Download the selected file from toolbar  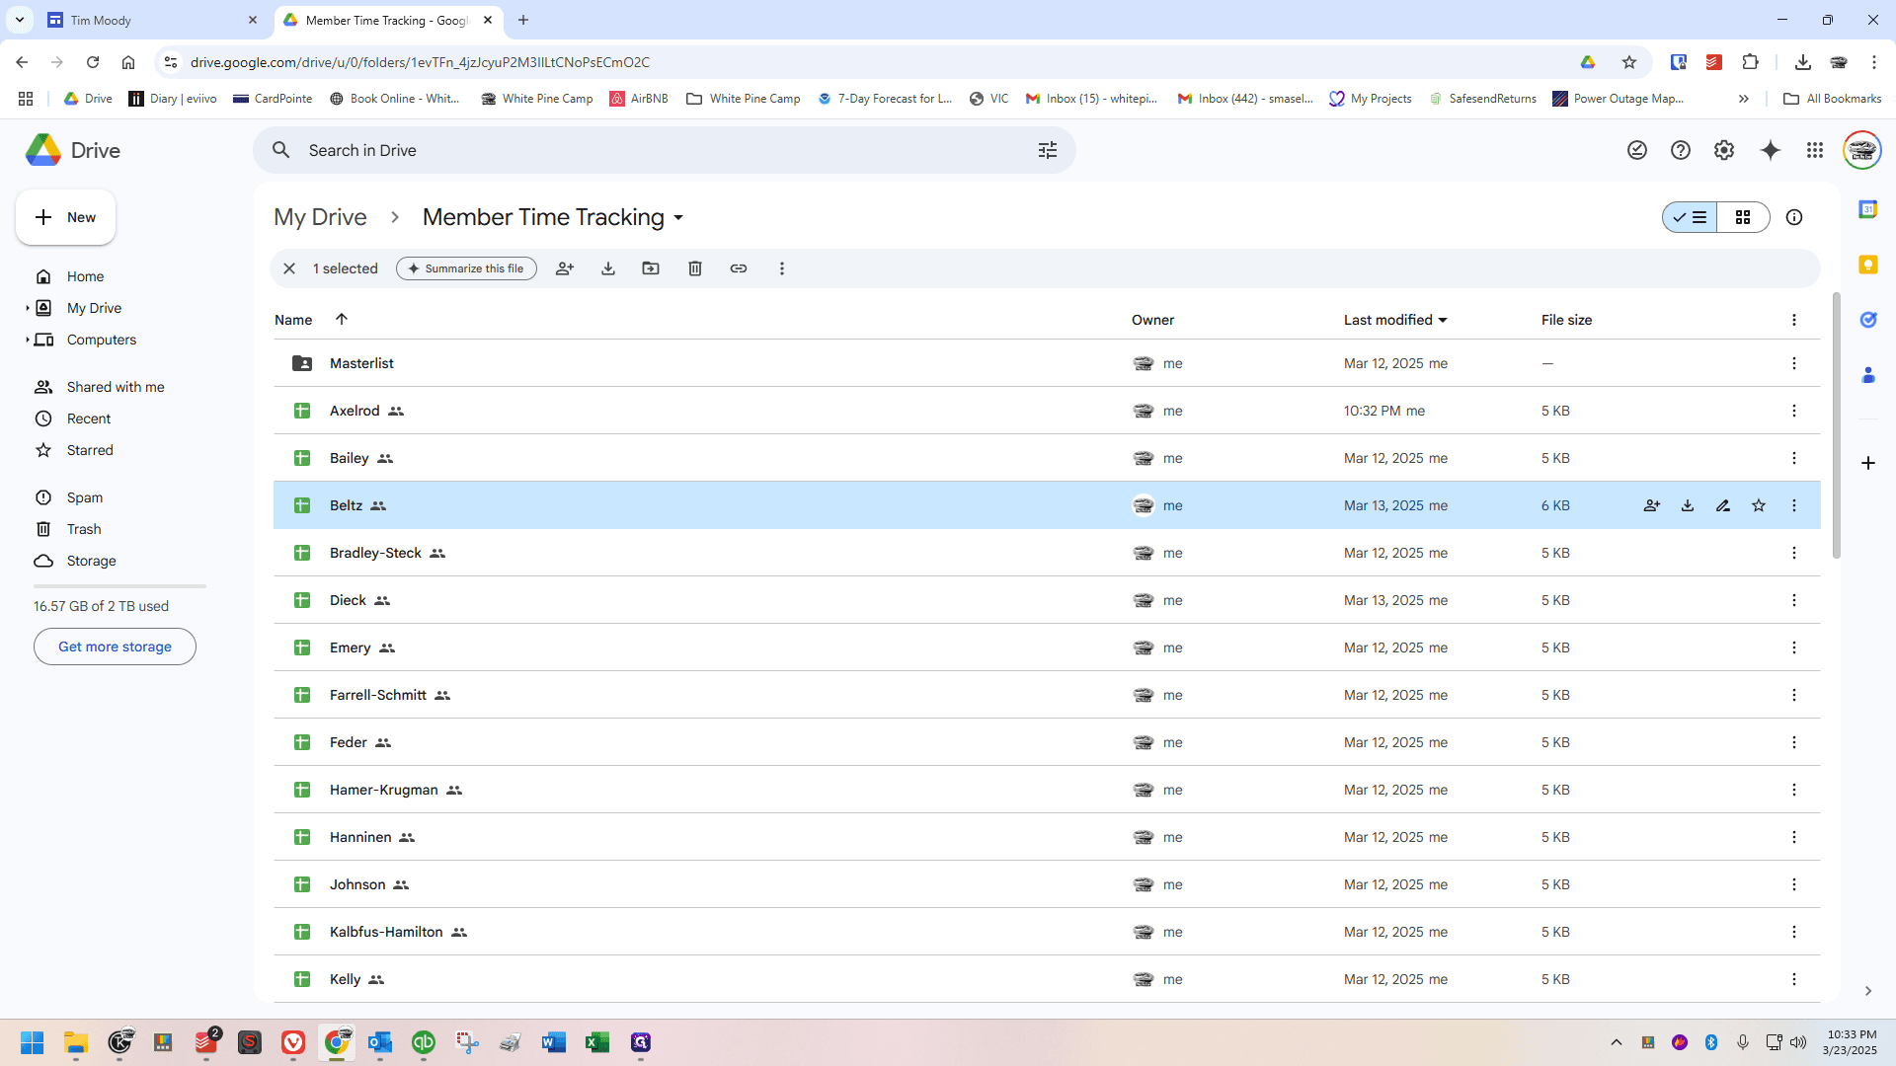pyautogui.click(x=608, y=268)
